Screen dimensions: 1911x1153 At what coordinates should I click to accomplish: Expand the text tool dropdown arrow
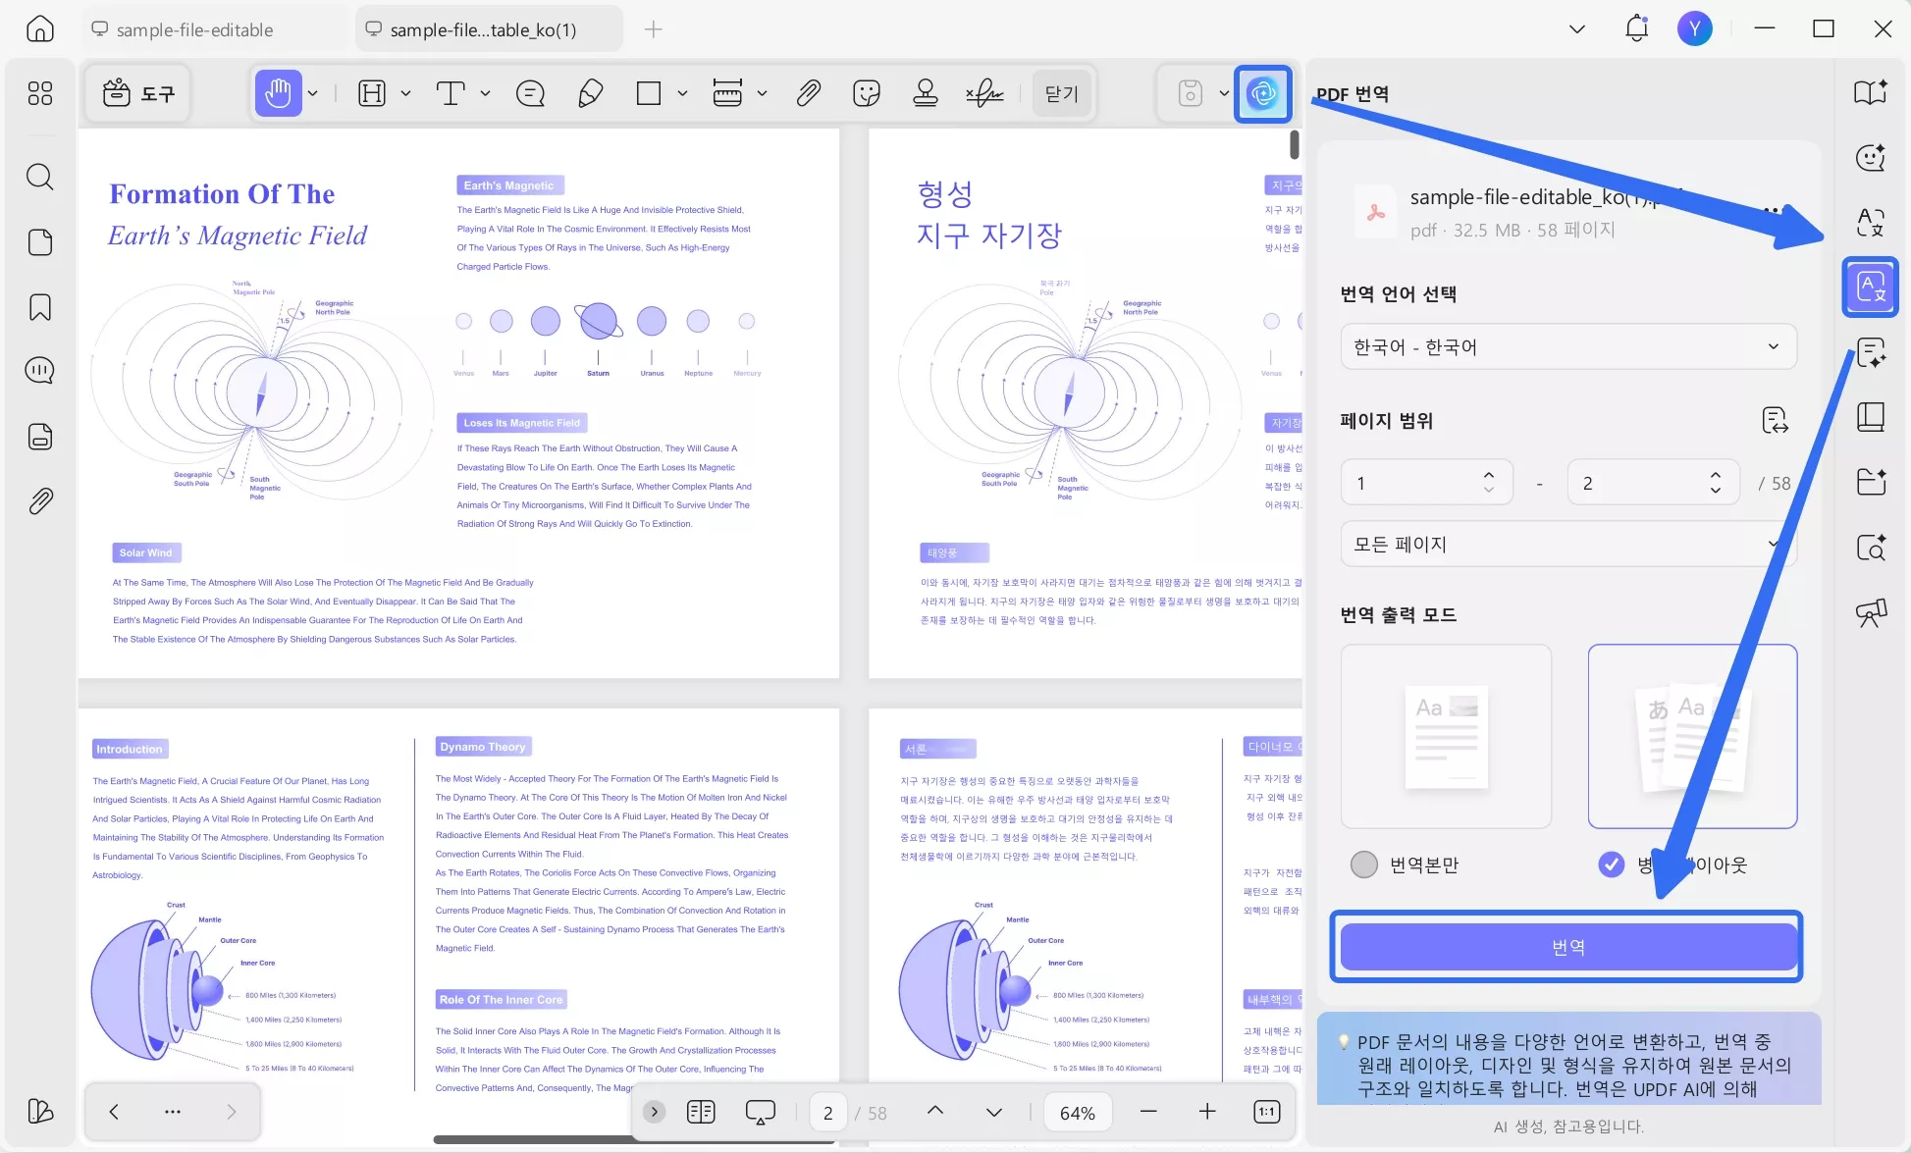(485, 93)
